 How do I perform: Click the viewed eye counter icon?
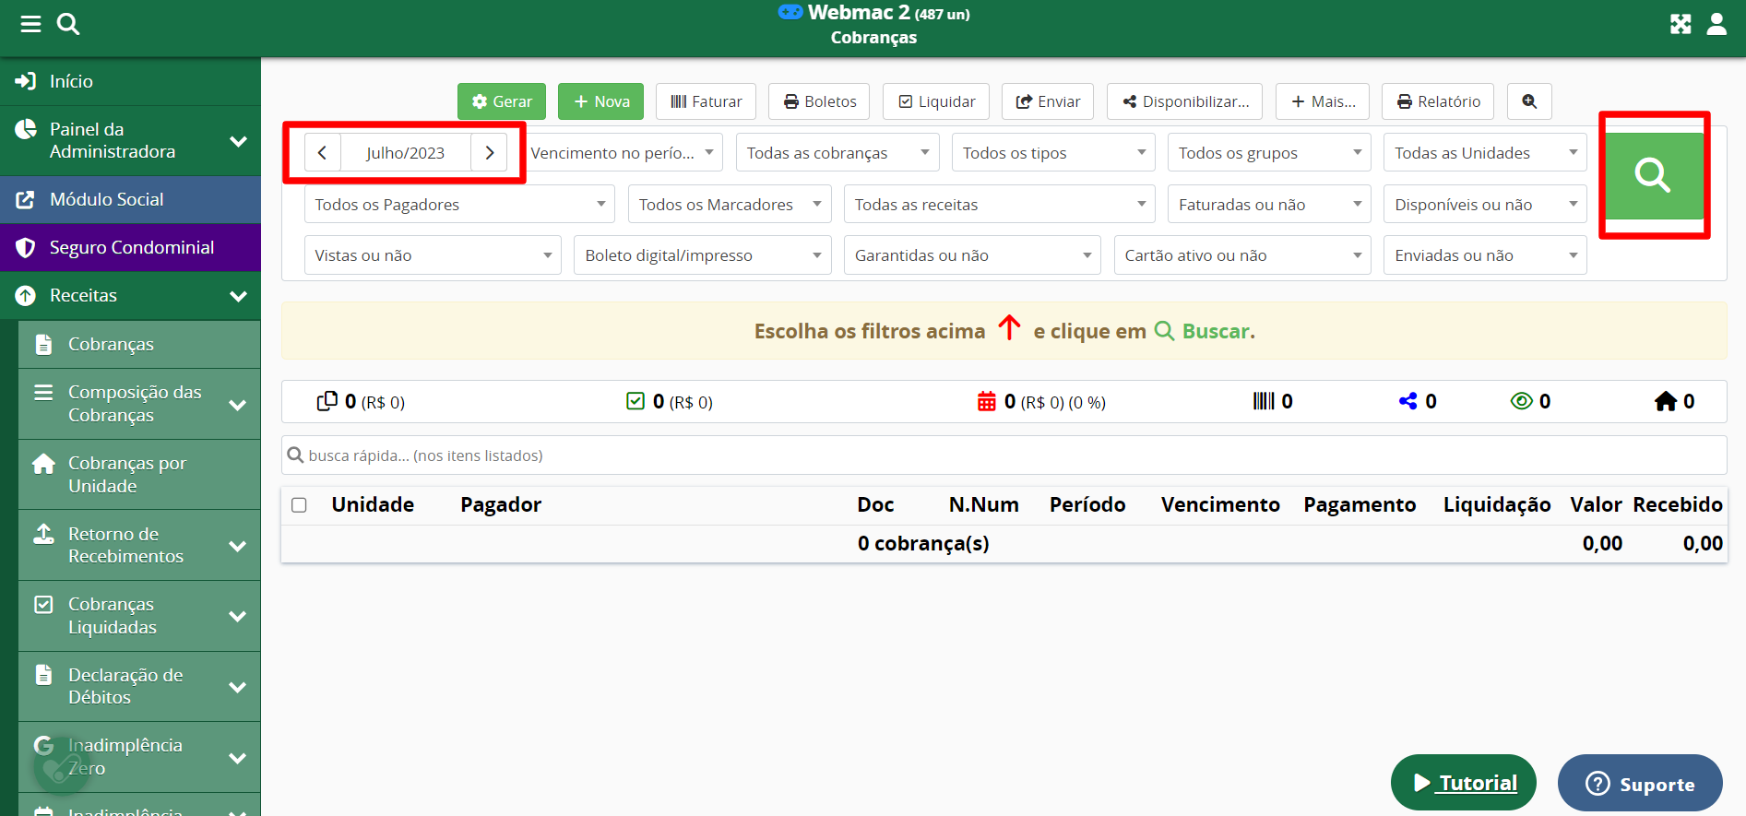pos(1521,401)
